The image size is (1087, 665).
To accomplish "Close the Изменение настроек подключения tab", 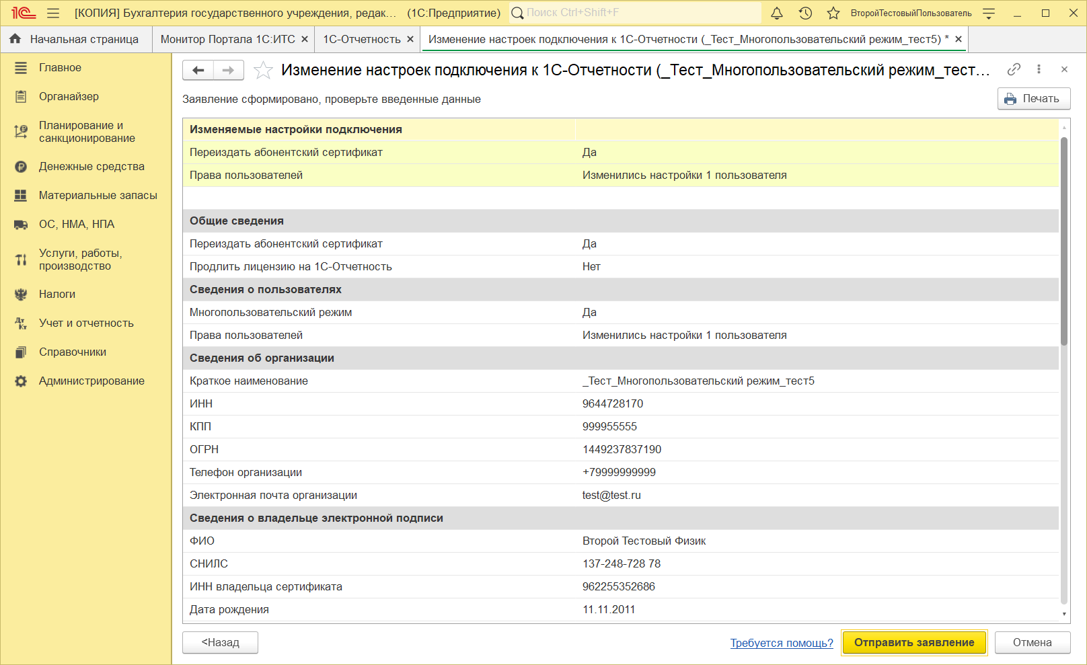I will (x=959, y=39).
